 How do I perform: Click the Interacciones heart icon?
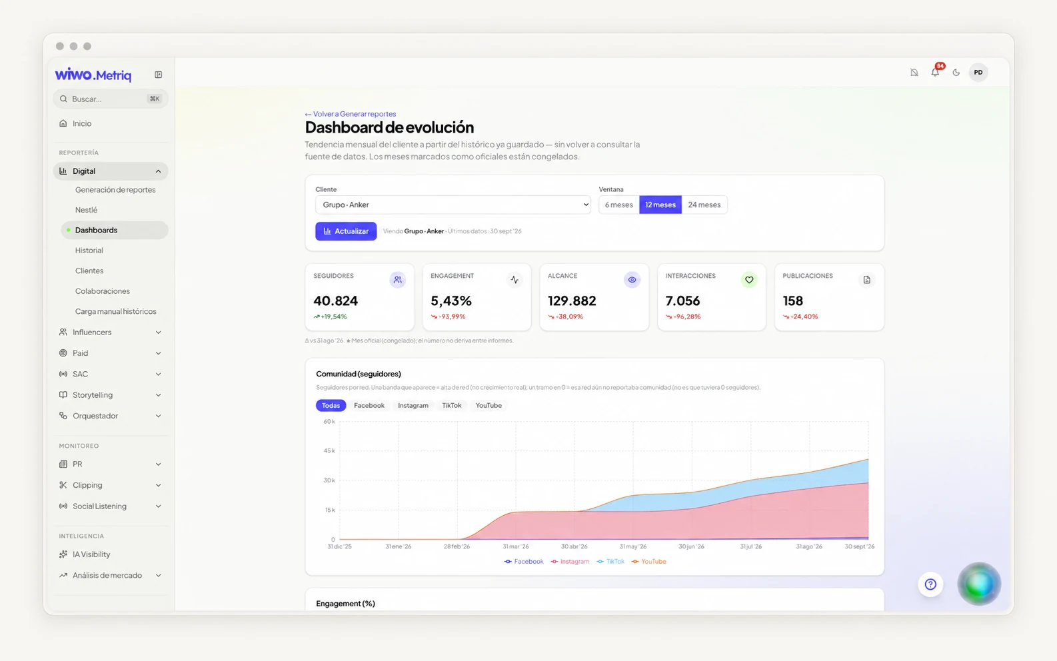[749, 280]
